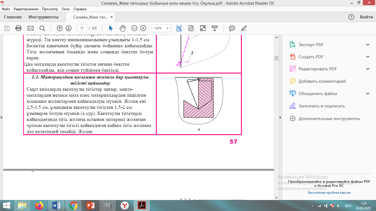Go to previous page arrow icon
376x211 pixels.
coord(60,28)
